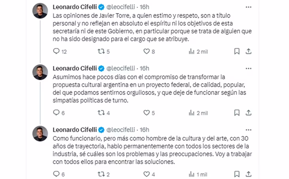
Task: Click Leonardo Cifelli's avatar on the first tweet
Action: (x=40, y=11)
